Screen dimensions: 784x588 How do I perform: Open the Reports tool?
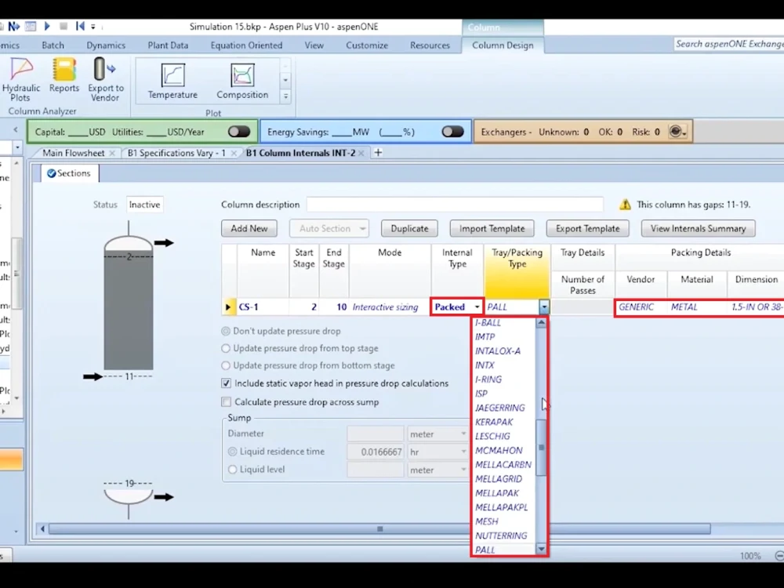click(64, 79)
